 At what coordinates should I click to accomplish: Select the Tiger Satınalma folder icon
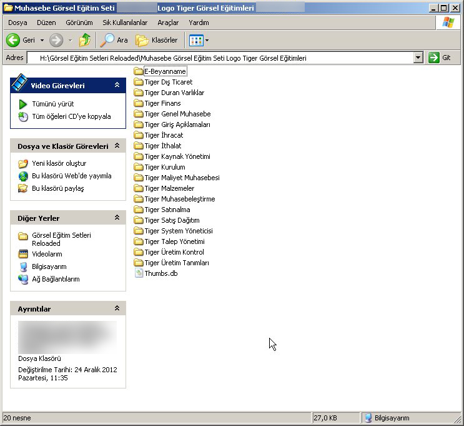pos(138,210)
